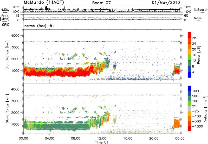The height and width of the screenshot is (144, 208).
Task: Select the 'N.Sky' axis label
Action: tap(5, 10)
